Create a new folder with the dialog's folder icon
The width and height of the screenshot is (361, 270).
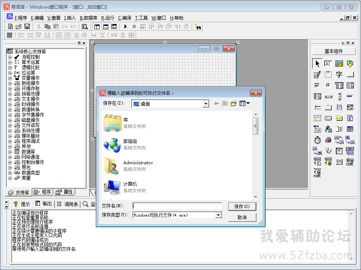[x=234, y=103]
